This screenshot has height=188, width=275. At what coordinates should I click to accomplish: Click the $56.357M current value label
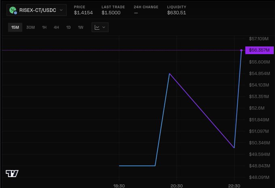259,50
